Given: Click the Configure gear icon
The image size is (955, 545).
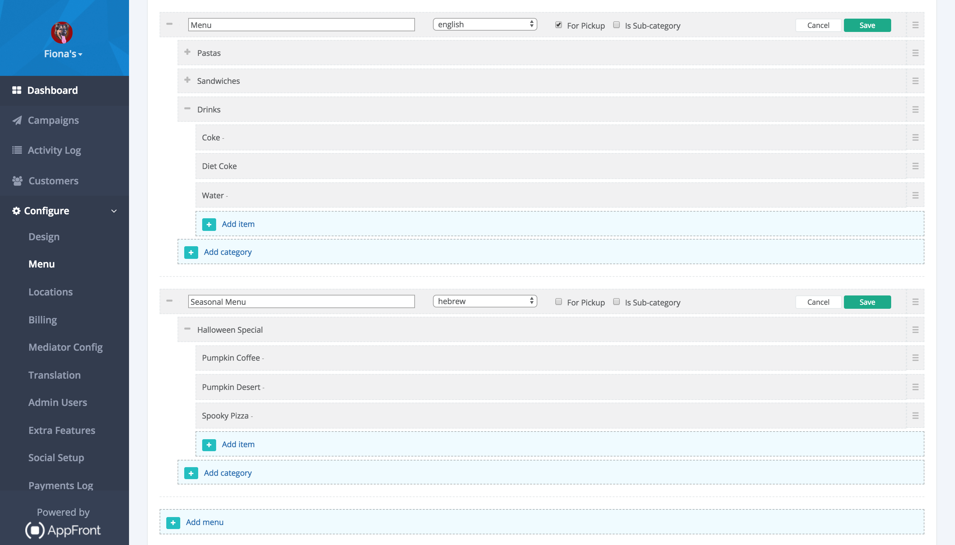Looking at the screenshot, I should pos(16,211).
